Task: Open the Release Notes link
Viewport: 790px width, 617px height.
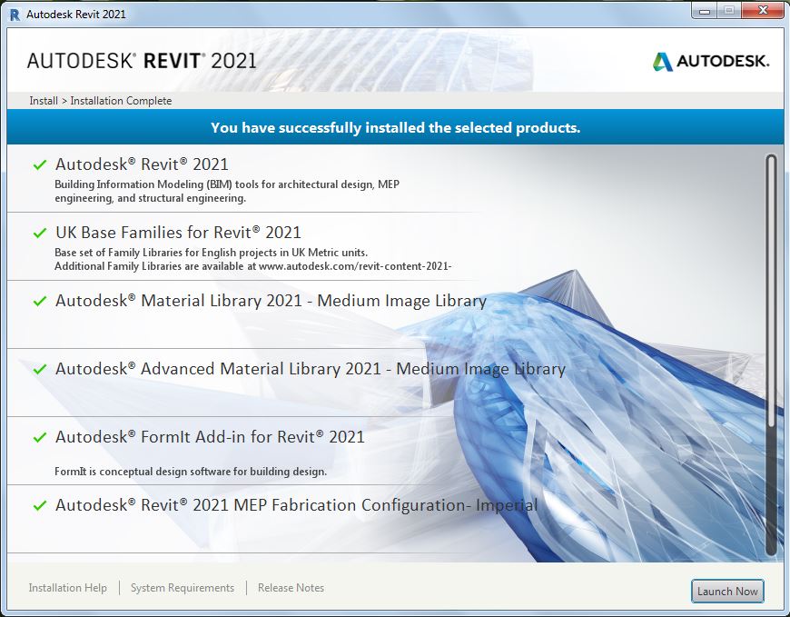Action: (x=291, y=588)
